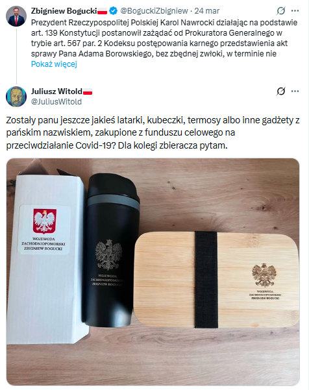Open the @BoguckiZbigniew handle link
Viewport: 309px width, 390px height.
pyautogui.click(x=154, y=10)
